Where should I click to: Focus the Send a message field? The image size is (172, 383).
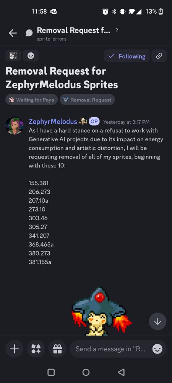[111, 349]
